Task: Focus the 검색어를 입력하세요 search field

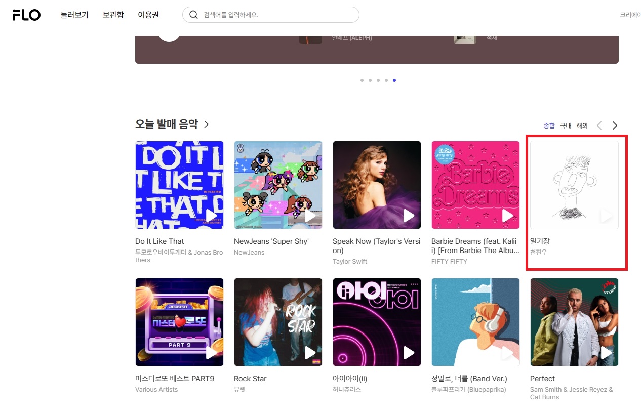Action: [271, 15]
